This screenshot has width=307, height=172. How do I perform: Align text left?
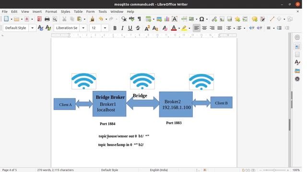click(x=197, y=28)
